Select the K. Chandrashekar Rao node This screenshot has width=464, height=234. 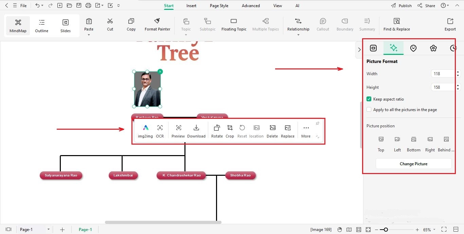181,175
